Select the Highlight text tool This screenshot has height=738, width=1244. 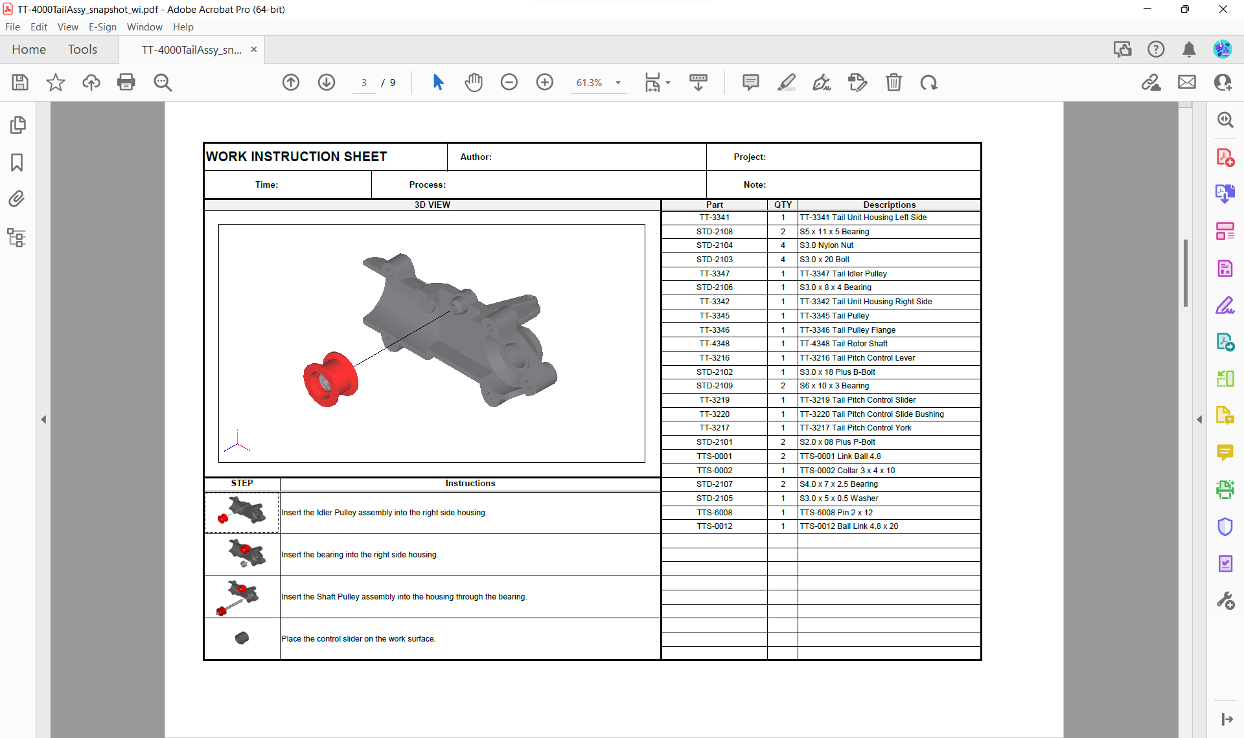coord(786,82)
